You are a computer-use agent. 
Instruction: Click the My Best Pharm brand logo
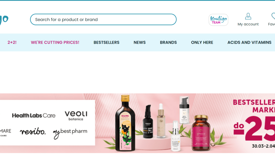70,133
